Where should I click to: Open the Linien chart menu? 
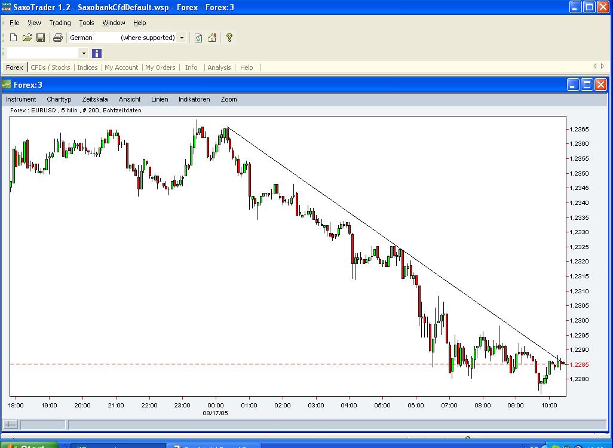pyautogui.click(x=160, y=99)
